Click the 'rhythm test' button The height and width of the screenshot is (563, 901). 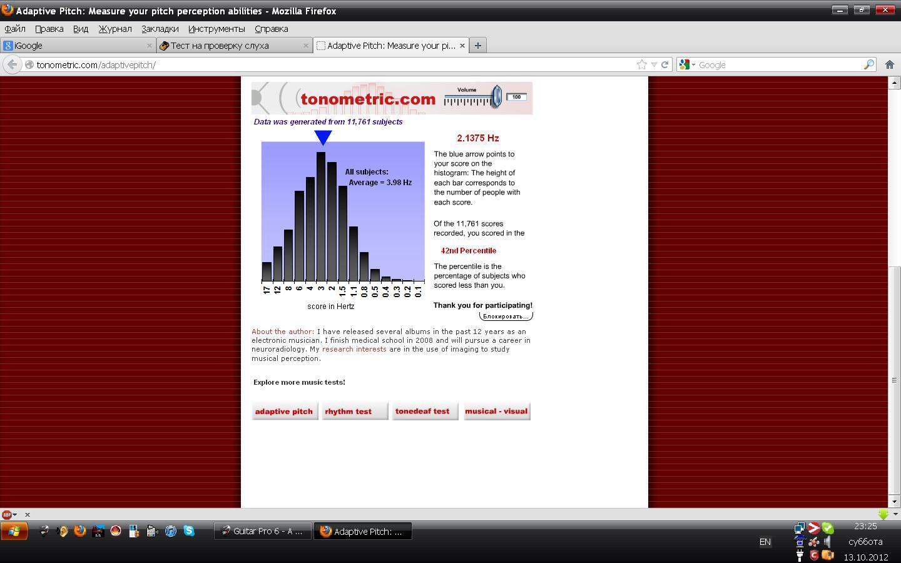tap(355, 411)
